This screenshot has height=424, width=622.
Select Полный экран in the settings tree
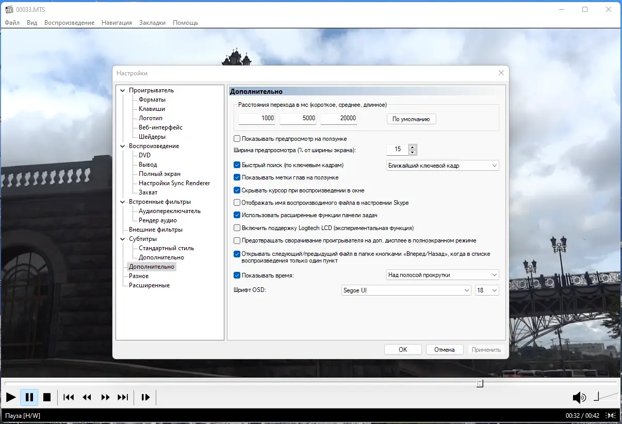(x=159, y=174)
